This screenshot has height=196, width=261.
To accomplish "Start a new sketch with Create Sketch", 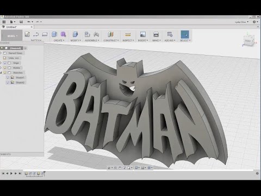I will [x=27, y=34].
